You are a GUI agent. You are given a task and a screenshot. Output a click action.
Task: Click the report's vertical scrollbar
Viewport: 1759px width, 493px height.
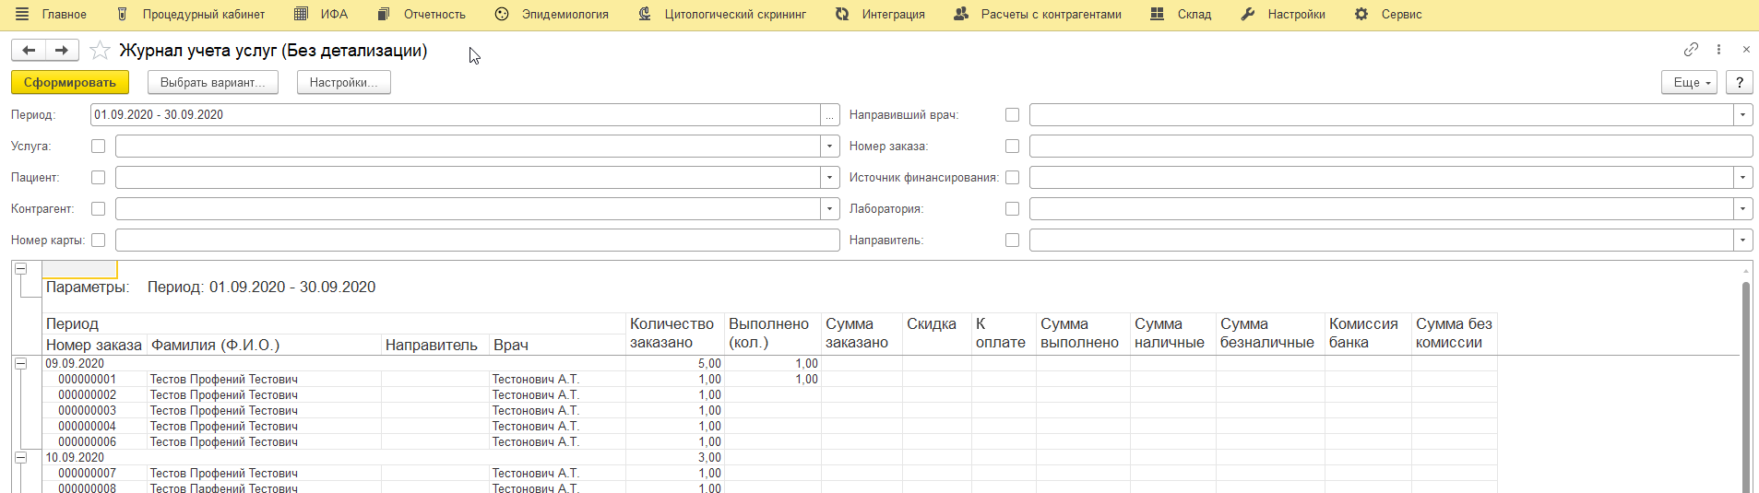(x=1745, y=387)
